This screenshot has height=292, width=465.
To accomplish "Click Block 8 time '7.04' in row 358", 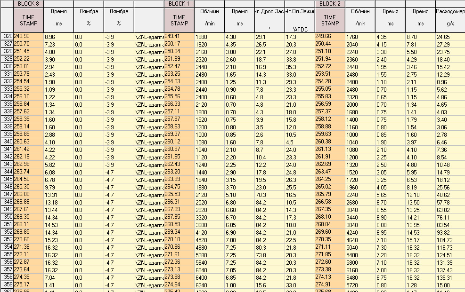I will point(59,278).
